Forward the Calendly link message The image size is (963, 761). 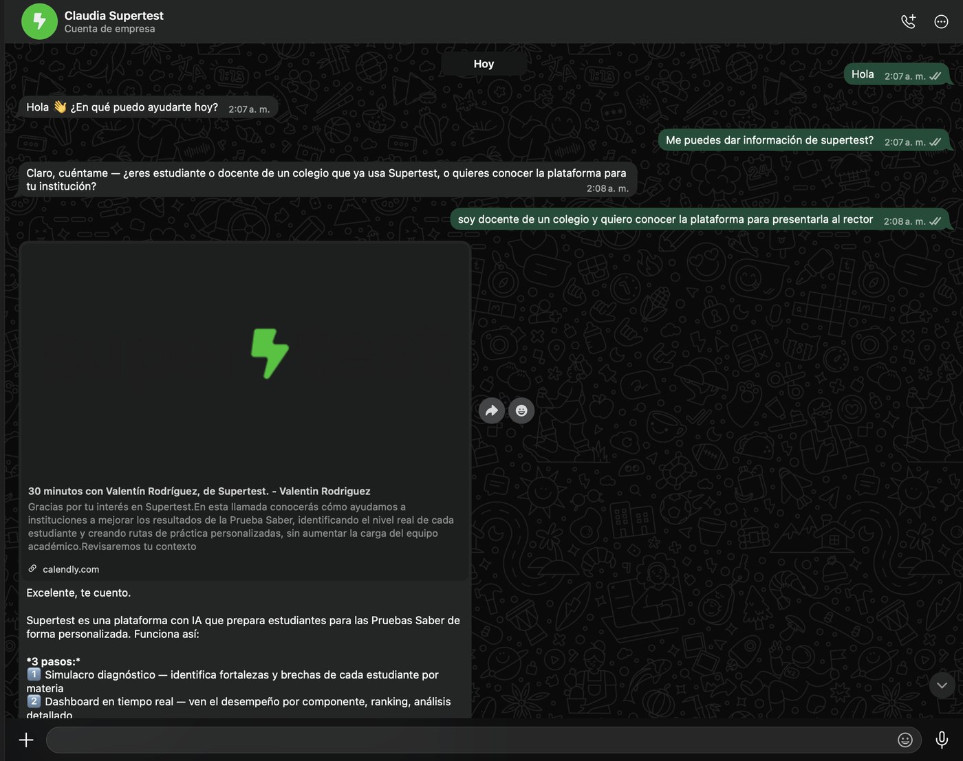(x=492, y=410)
